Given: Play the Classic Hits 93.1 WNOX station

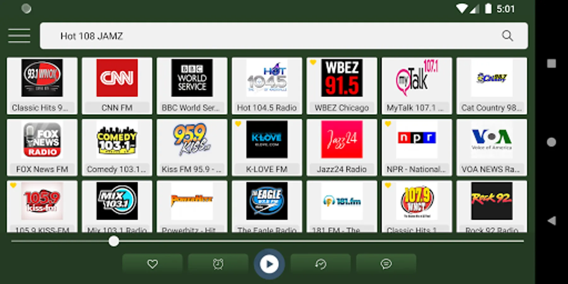Looking at the screenshot, I should 42,86.
